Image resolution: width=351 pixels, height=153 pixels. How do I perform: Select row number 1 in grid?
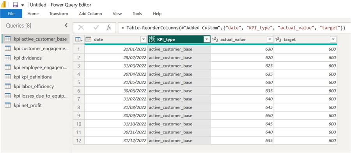coord(78,49)
